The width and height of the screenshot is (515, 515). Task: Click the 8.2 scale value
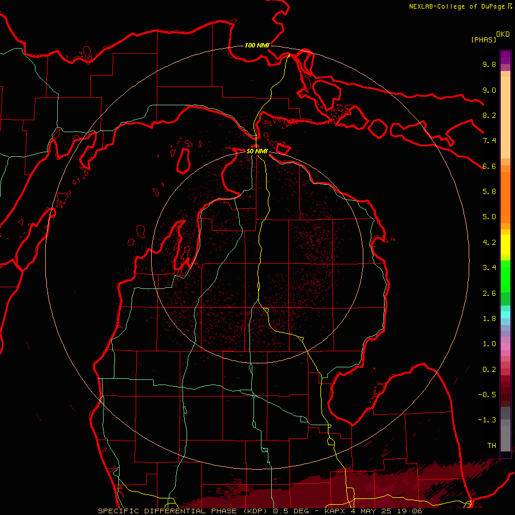[489, 115]
